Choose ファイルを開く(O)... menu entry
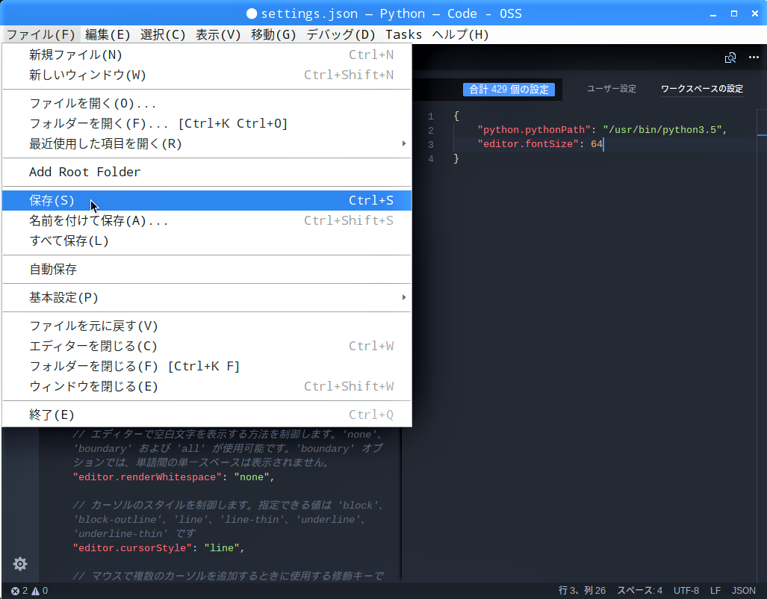Screen dimensions: 767x599 pos(207,103)
